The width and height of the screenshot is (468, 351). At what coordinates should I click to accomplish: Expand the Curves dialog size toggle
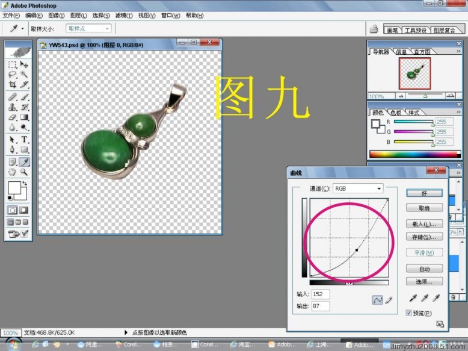click(x=440, y=324)
